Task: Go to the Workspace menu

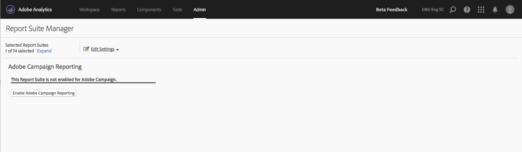Action: point(89,10)
